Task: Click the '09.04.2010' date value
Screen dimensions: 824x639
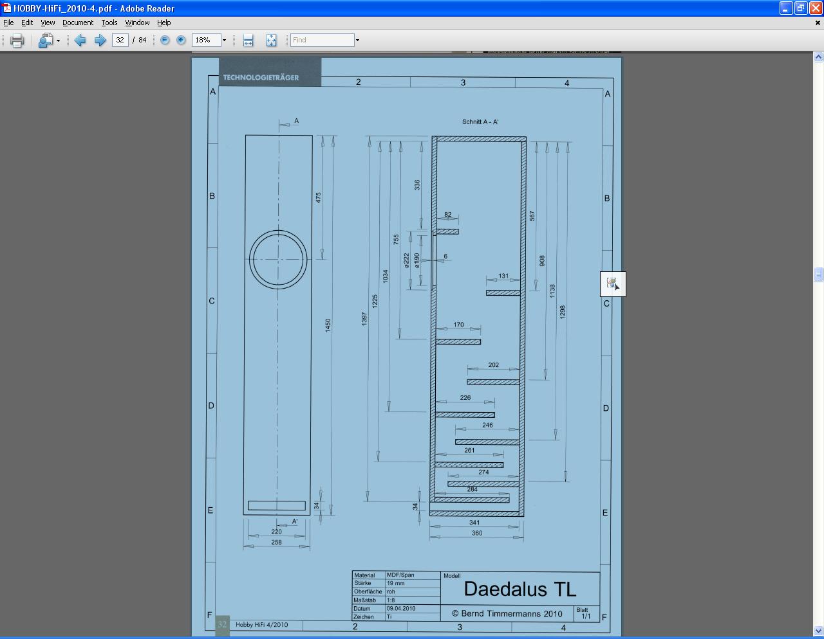Action: tap(401, 608)
